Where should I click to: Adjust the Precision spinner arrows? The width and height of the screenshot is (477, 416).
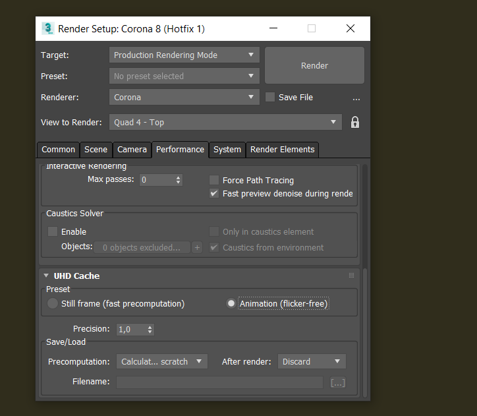point(150,330)
